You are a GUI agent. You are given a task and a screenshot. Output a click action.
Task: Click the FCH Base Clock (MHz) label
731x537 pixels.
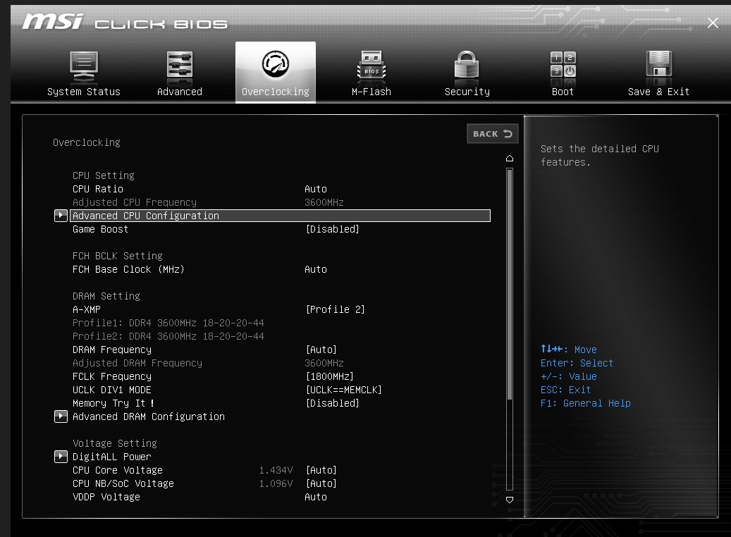click(x=128, y=269)
